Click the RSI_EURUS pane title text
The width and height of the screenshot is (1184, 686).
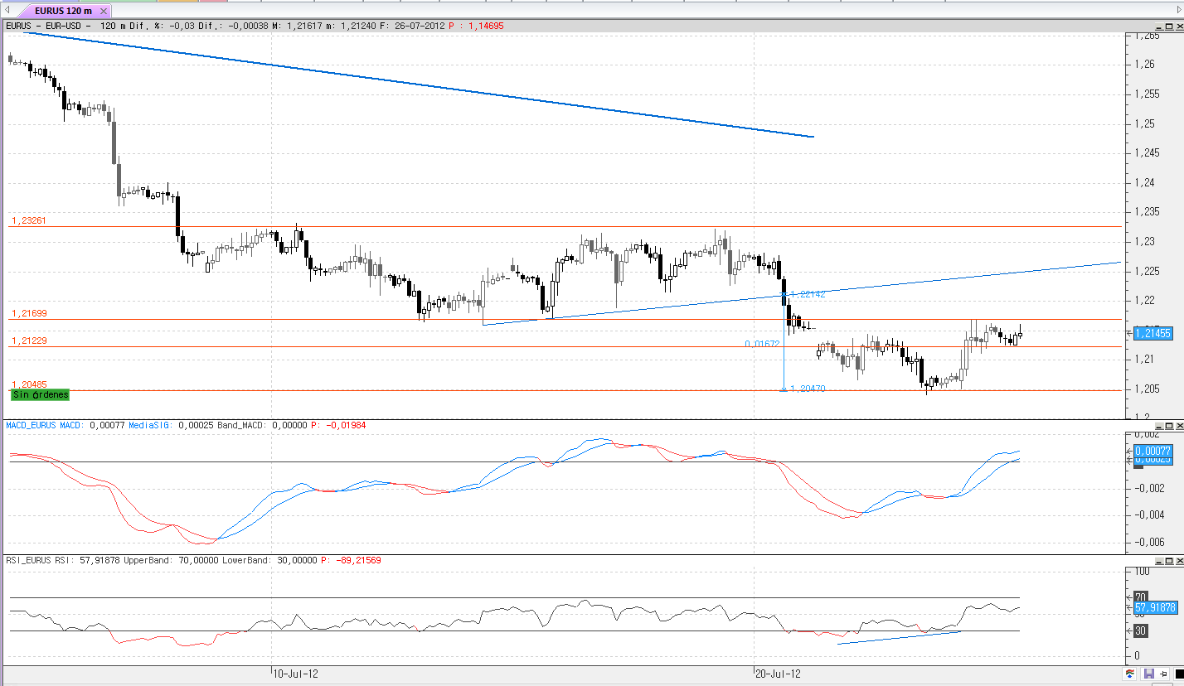pyautogui.click(x=29, y=561)
